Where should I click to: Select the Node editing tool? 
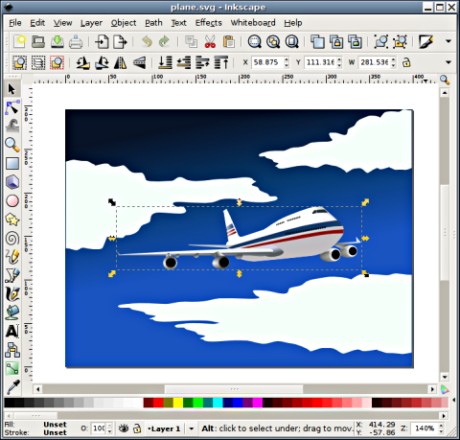12,107
